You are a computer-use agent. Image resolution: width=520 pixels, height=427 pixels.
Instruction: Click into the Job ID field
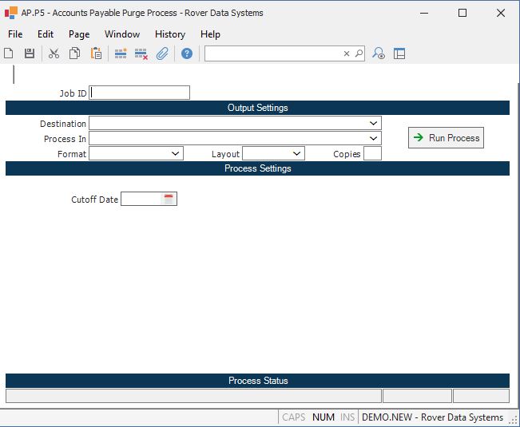140,93
